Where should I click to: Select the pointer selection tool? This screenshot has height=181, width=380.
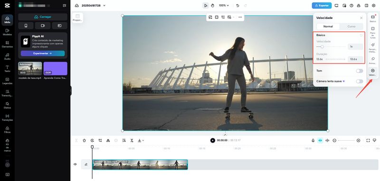click(206, 5)
